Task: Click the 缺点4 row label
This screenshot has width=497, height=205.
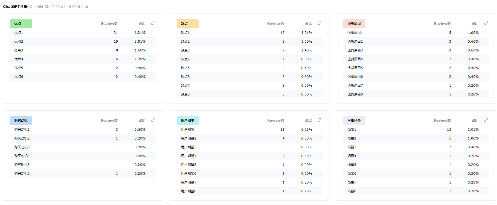Action: click(185, 59)
